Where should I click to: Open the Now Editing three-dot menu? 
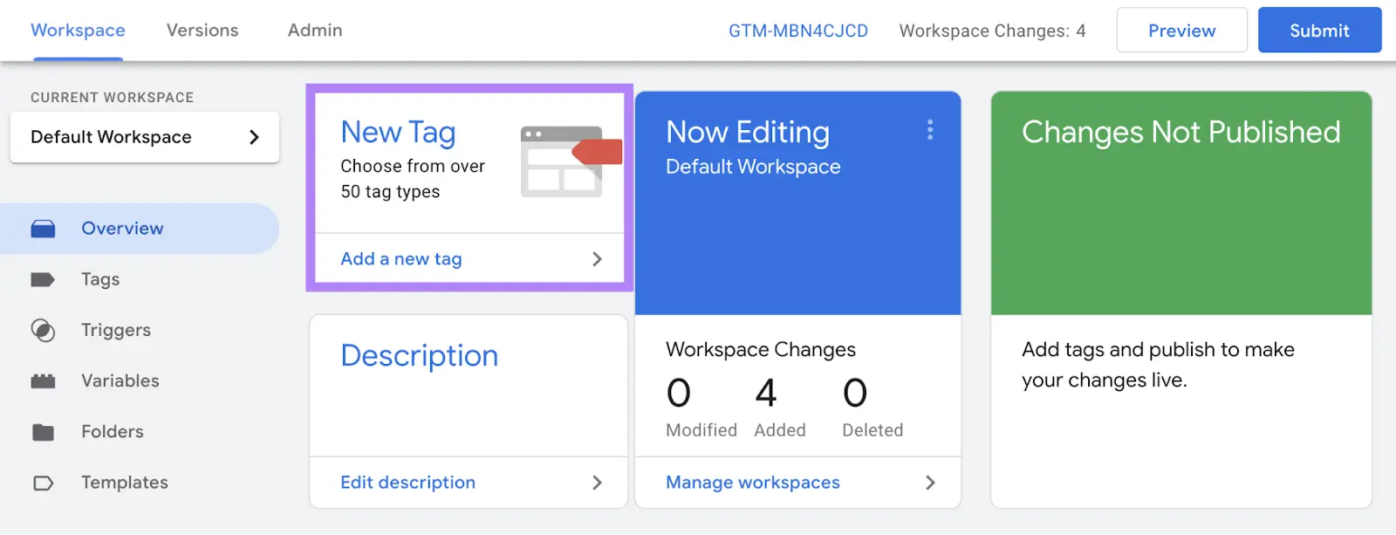click(x=930, y=130)
